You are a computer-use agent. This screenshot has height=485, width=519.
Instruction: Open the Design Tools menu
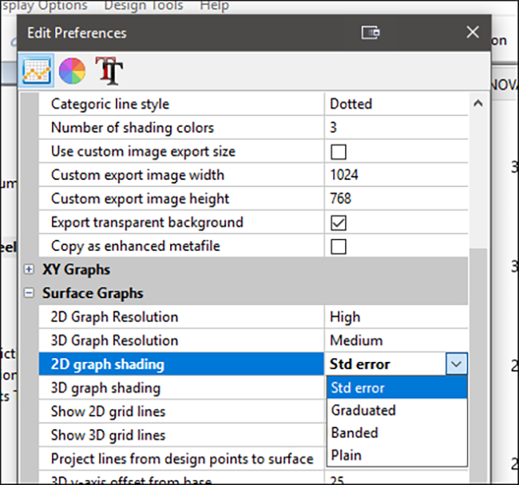(x=143, y=6)
